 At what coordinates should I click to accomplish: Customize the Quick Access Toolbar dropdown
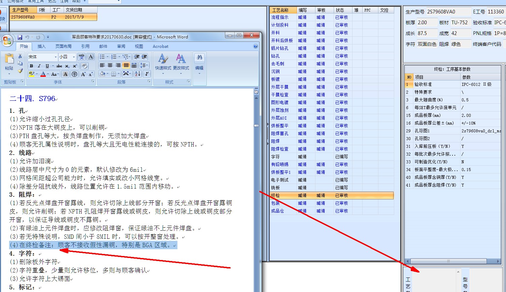click(x=48, y=37)
